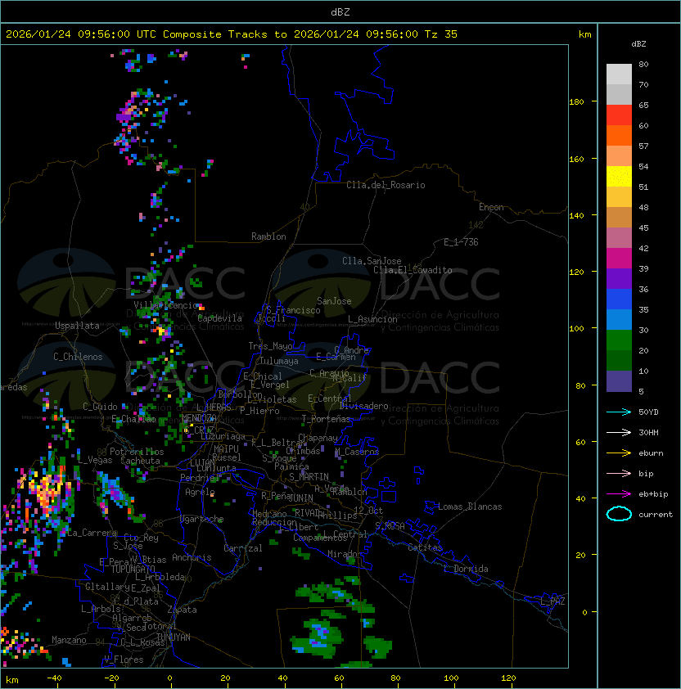Click the 'Encon' map label

coord(491,207)
